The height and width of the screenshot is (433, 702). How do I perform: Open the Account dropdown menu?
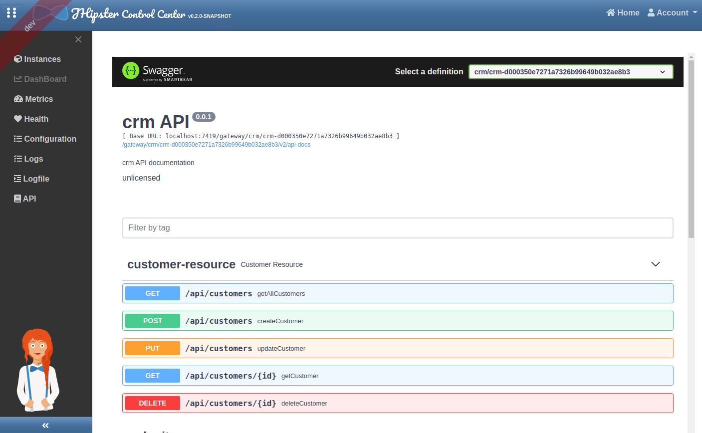tap(672, 13)
